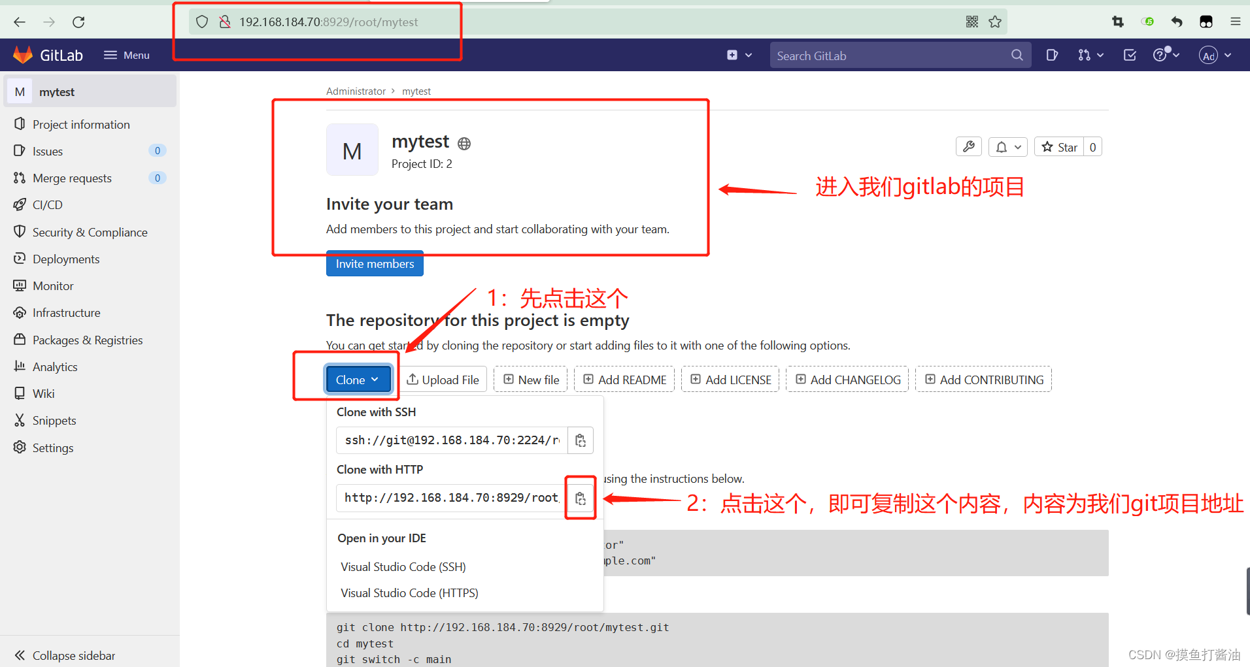Image resolution: width=1250 pixels, height=667 pixels.
Task: Click the undo arrow toolbar icon
Action: click(1177, 22)
